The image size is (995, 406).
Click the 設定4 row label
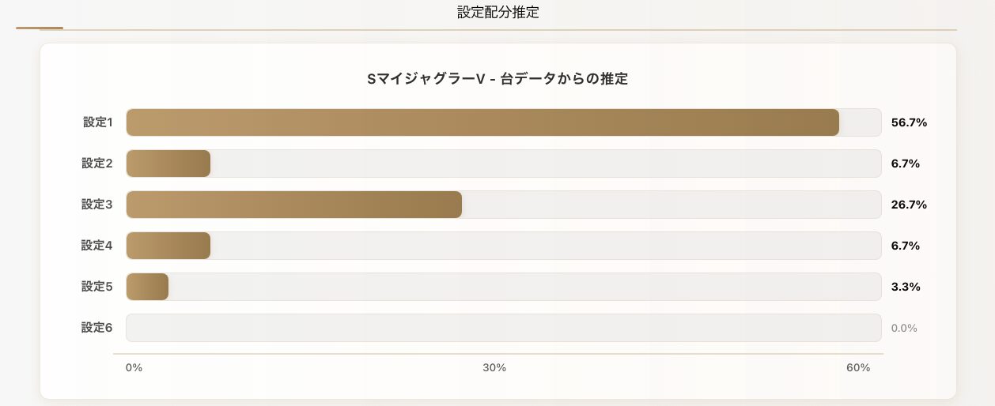97,246
